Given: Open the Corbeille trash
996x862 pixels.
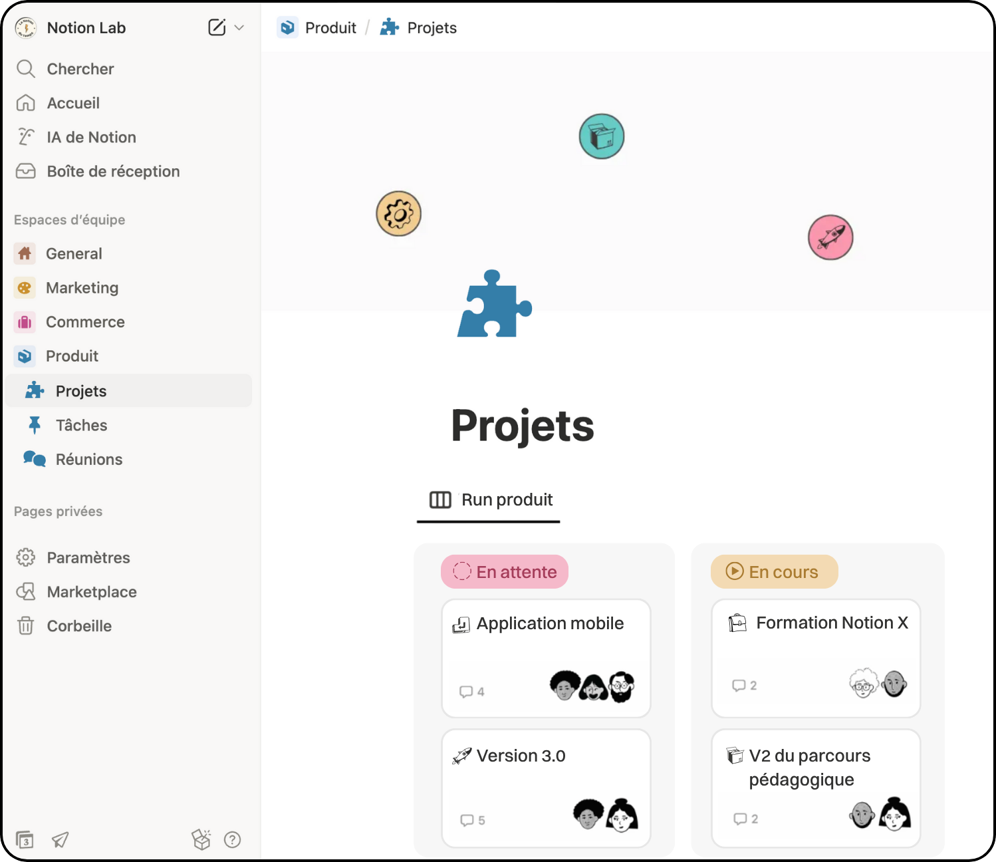Looking at the screenshot, I should pyautogui.click(x=79, y=626).
